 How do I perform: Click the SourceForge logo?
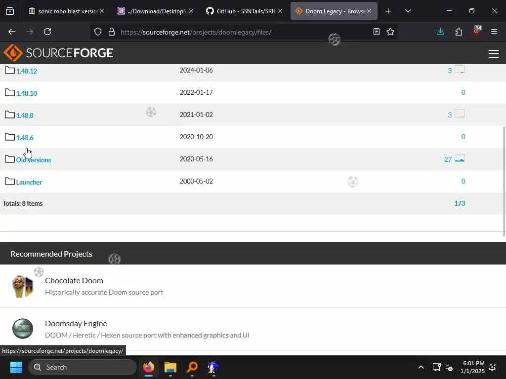tap(58, 53)
